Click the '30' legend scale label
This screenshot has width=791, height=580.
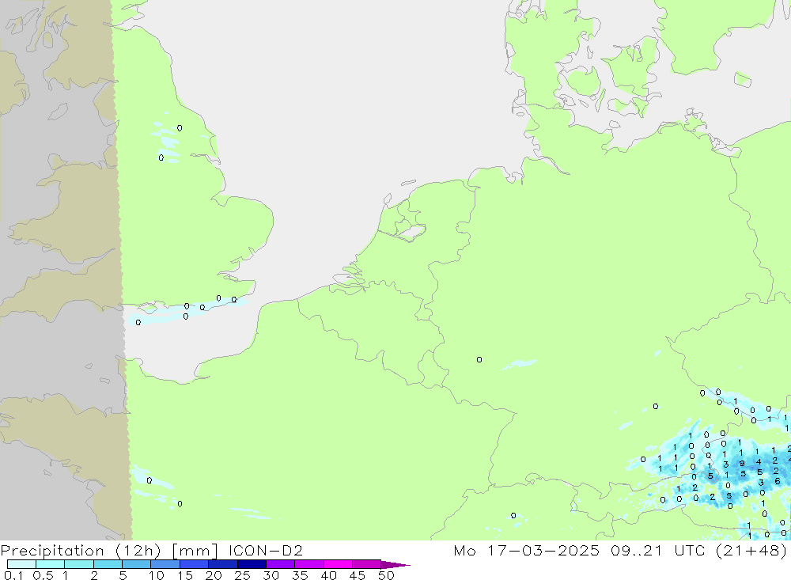coord(271,575)
